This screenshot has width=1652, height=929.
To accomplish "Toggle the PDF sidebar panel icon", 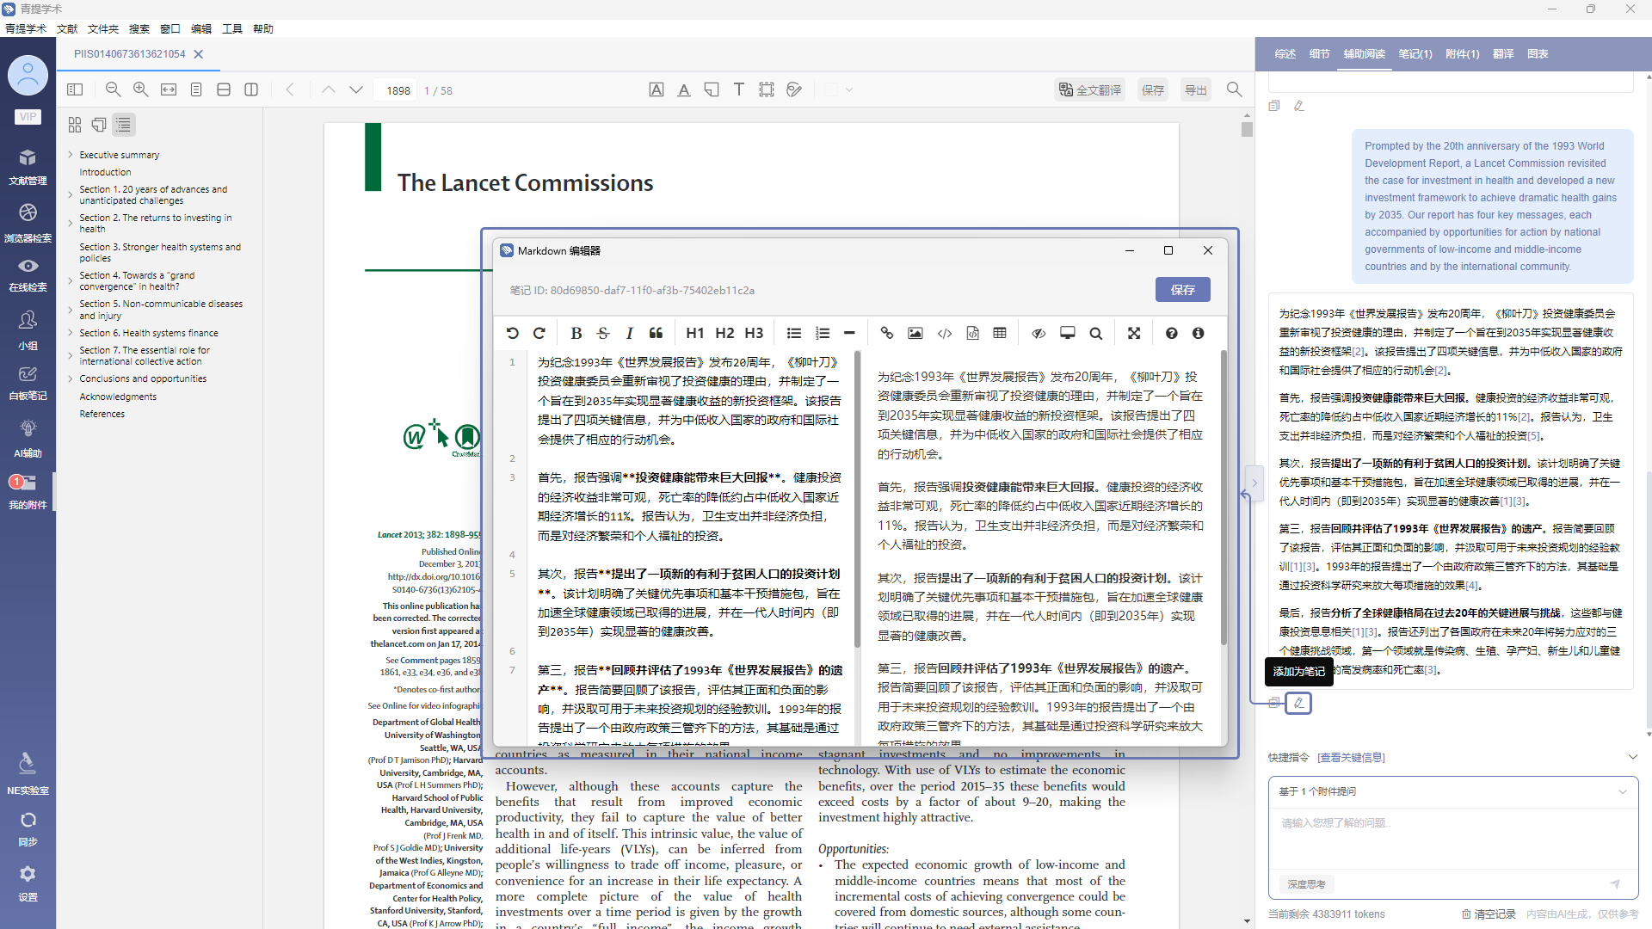I will [x=75, y=89].
